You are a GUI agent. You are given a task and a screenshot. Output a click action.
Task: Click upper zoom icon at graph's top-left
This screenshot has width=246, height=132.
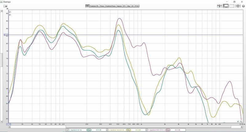(10, 12)
